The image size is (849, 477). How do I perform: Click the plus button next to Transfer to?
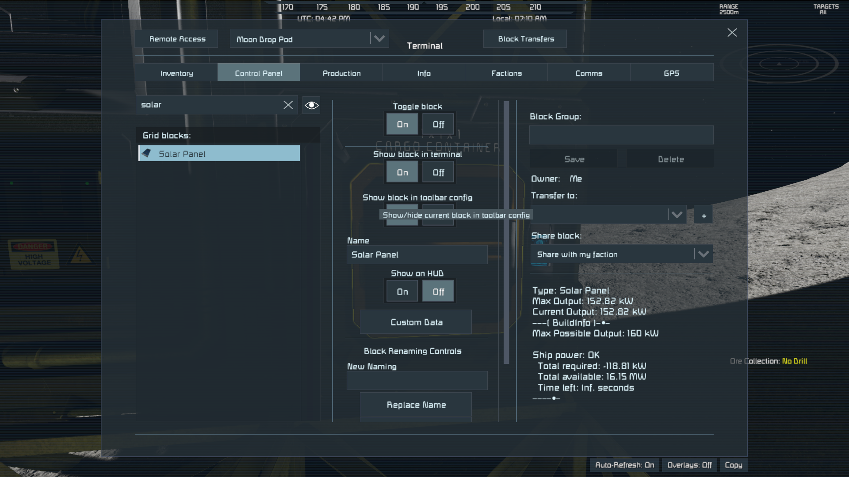703,216
